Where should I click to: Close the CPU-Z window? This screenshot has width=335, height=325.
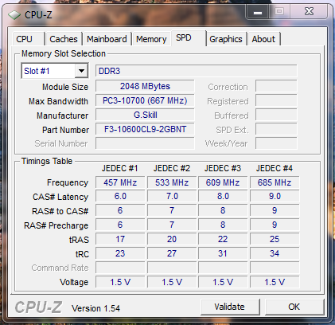(x=309, y=12)
